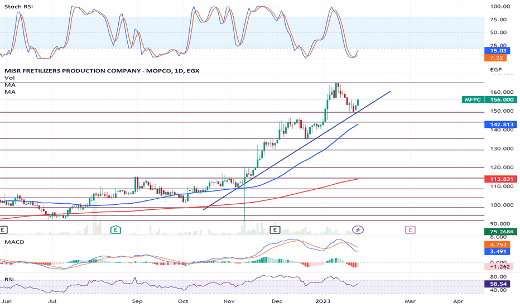
Task: Click the purple lightning event marker
Action: (358, 229)
